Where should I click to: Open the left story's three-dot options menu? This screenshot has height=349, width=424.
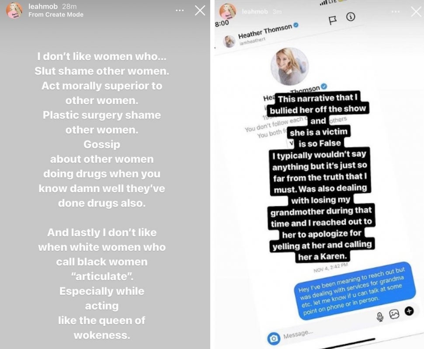coord(180,10)
